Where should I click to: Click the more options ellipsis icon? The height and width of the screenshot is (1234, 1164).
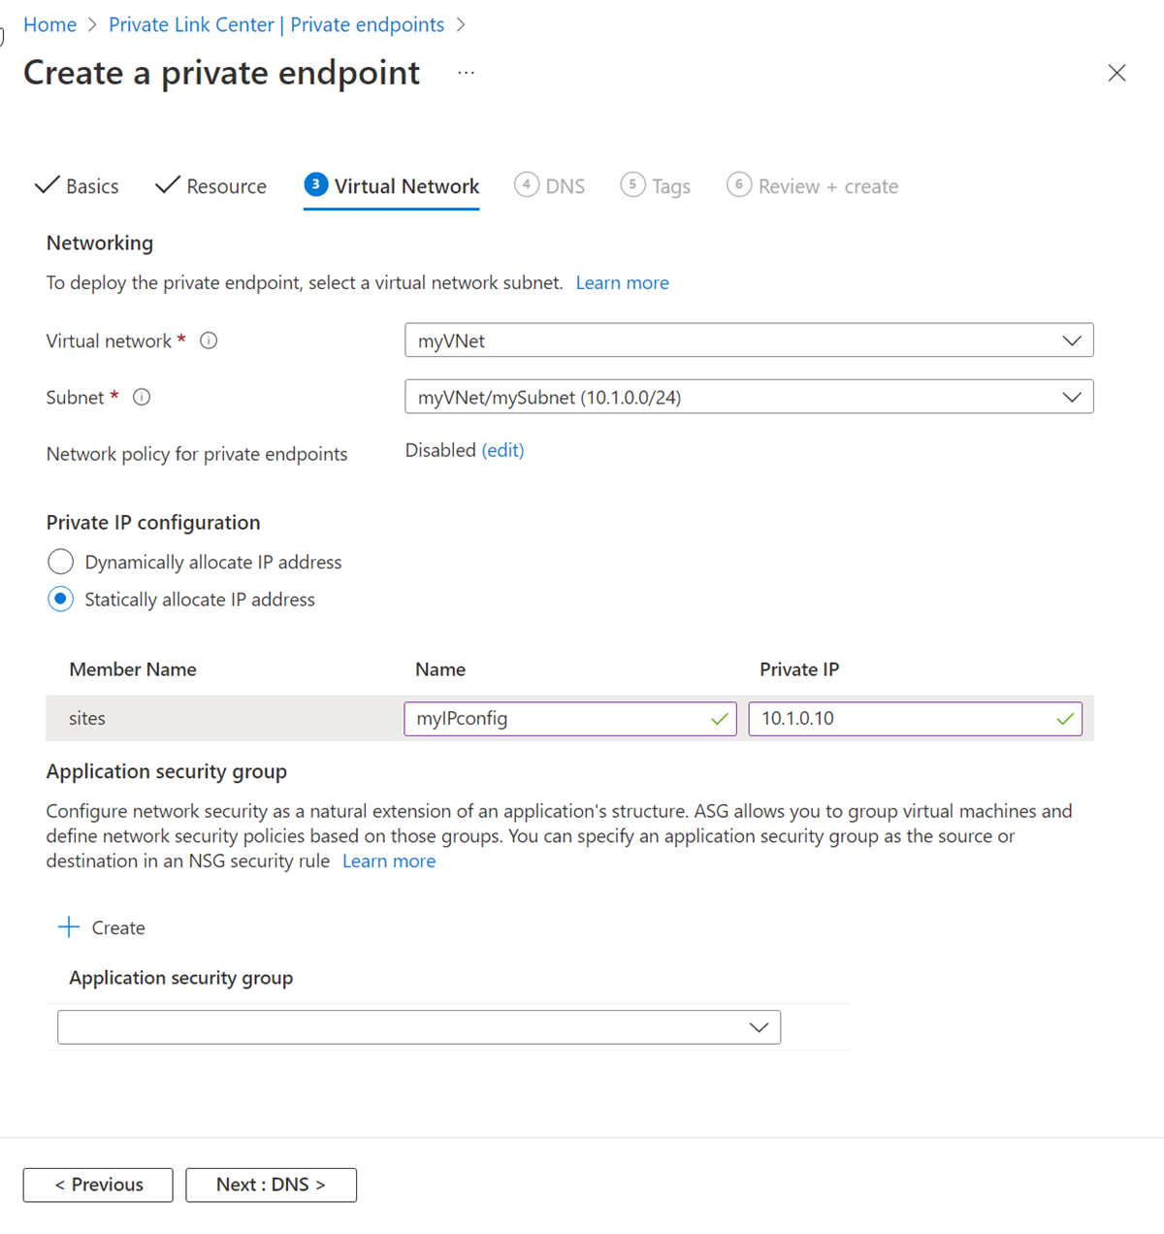[467, 73]
